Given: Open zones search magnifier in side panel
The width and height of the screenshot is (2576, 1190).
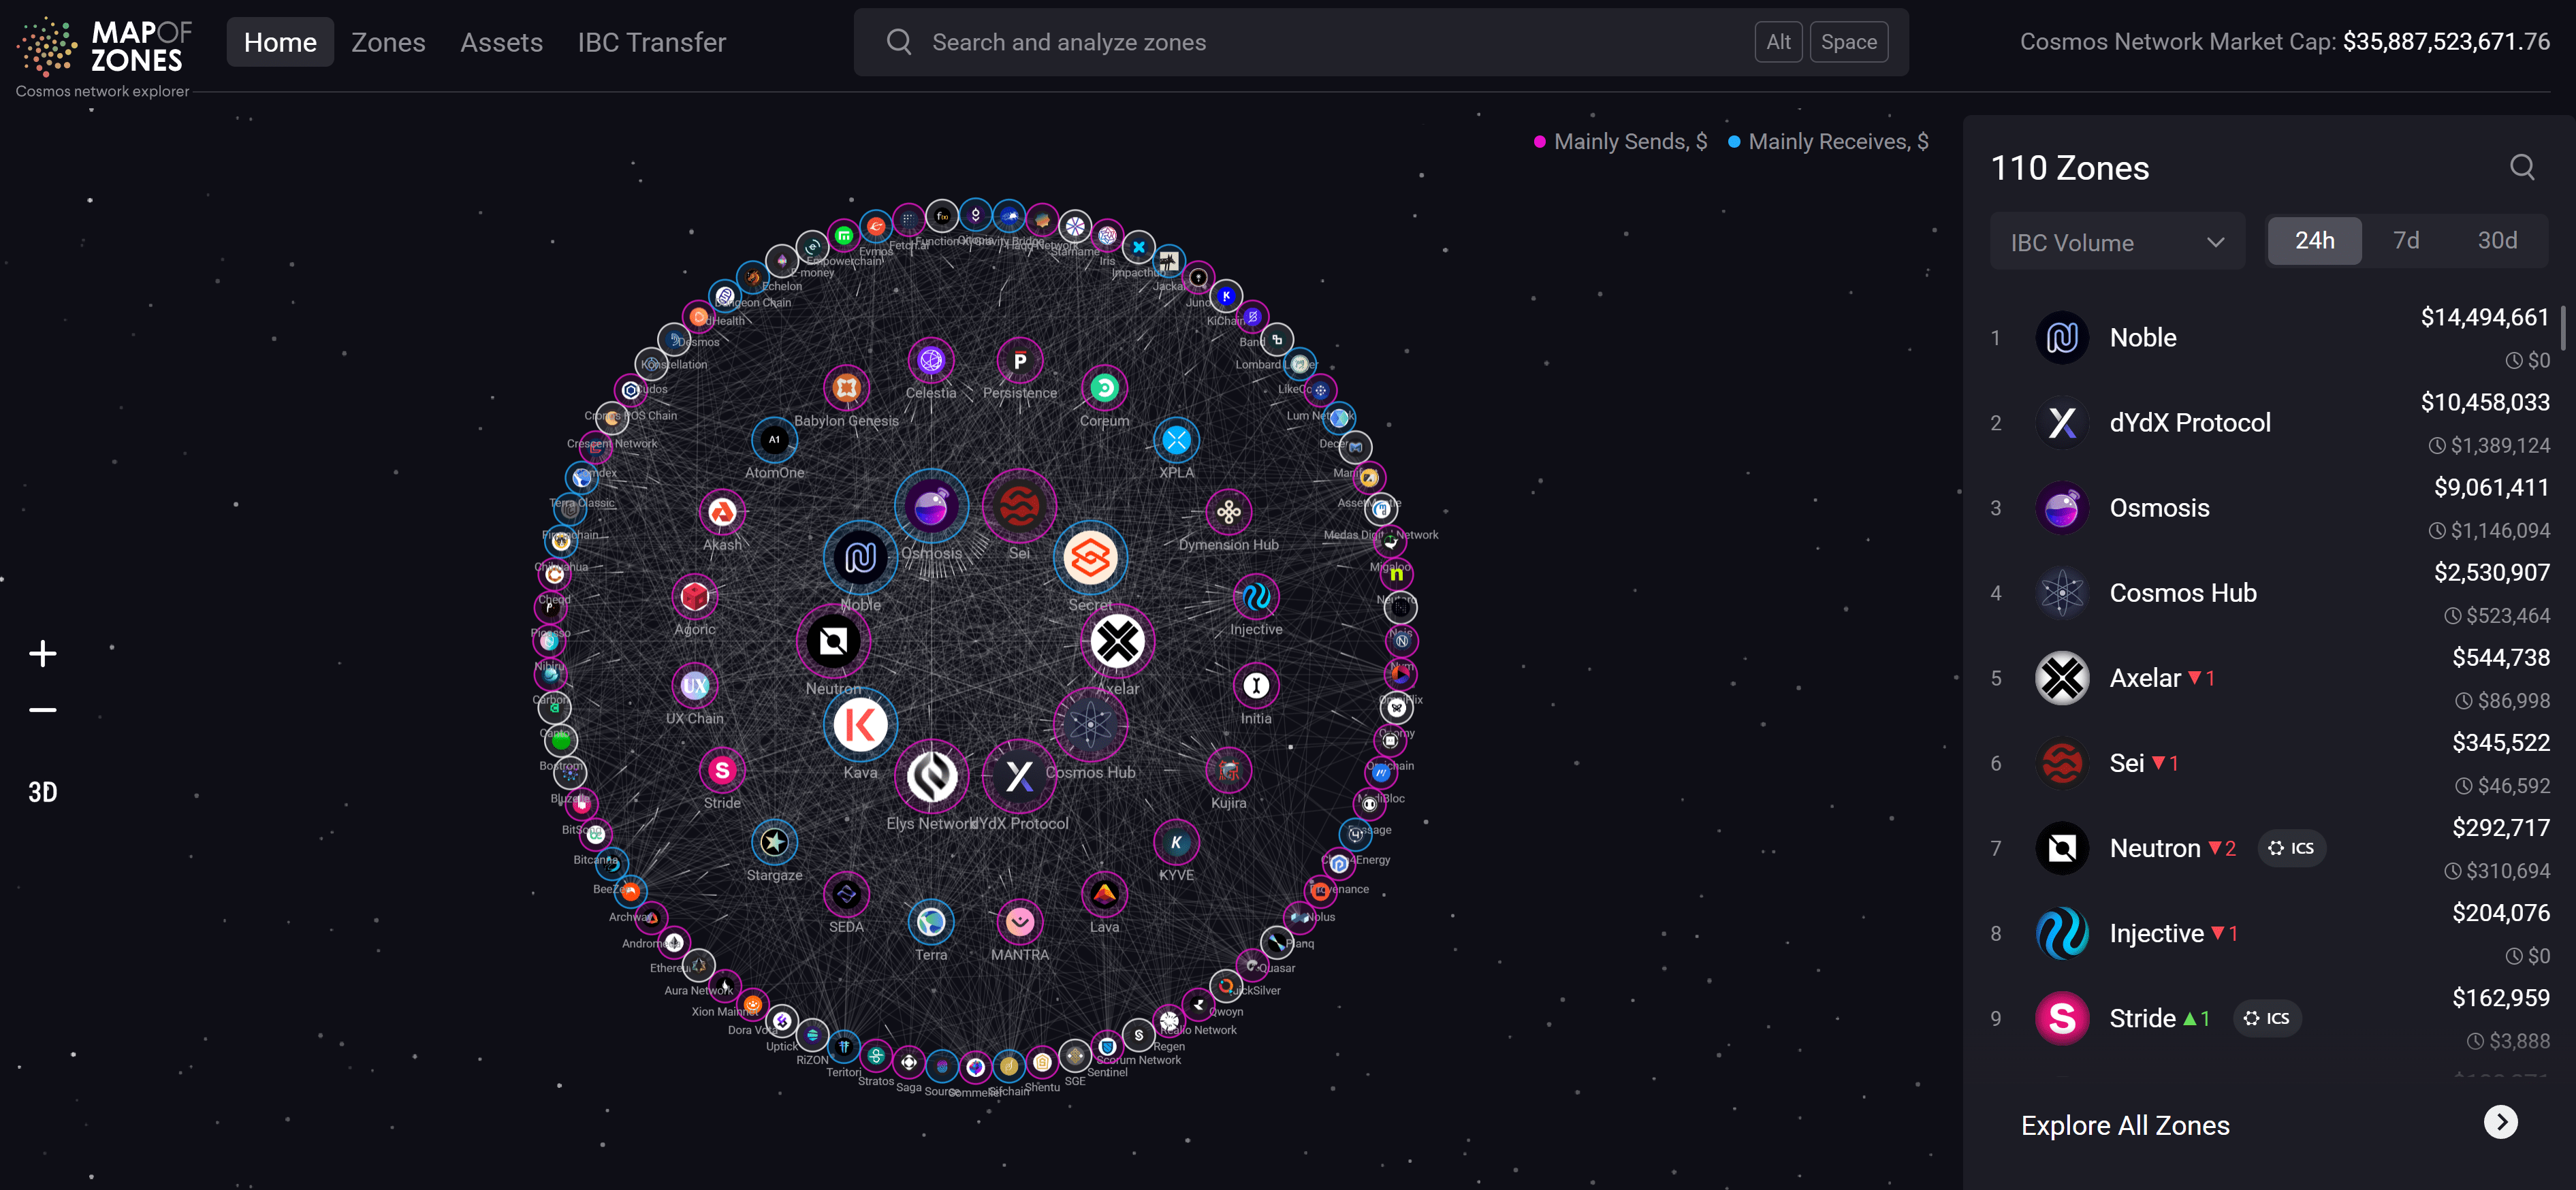Looking at the screenshot, I should (x=2521, y=167).
